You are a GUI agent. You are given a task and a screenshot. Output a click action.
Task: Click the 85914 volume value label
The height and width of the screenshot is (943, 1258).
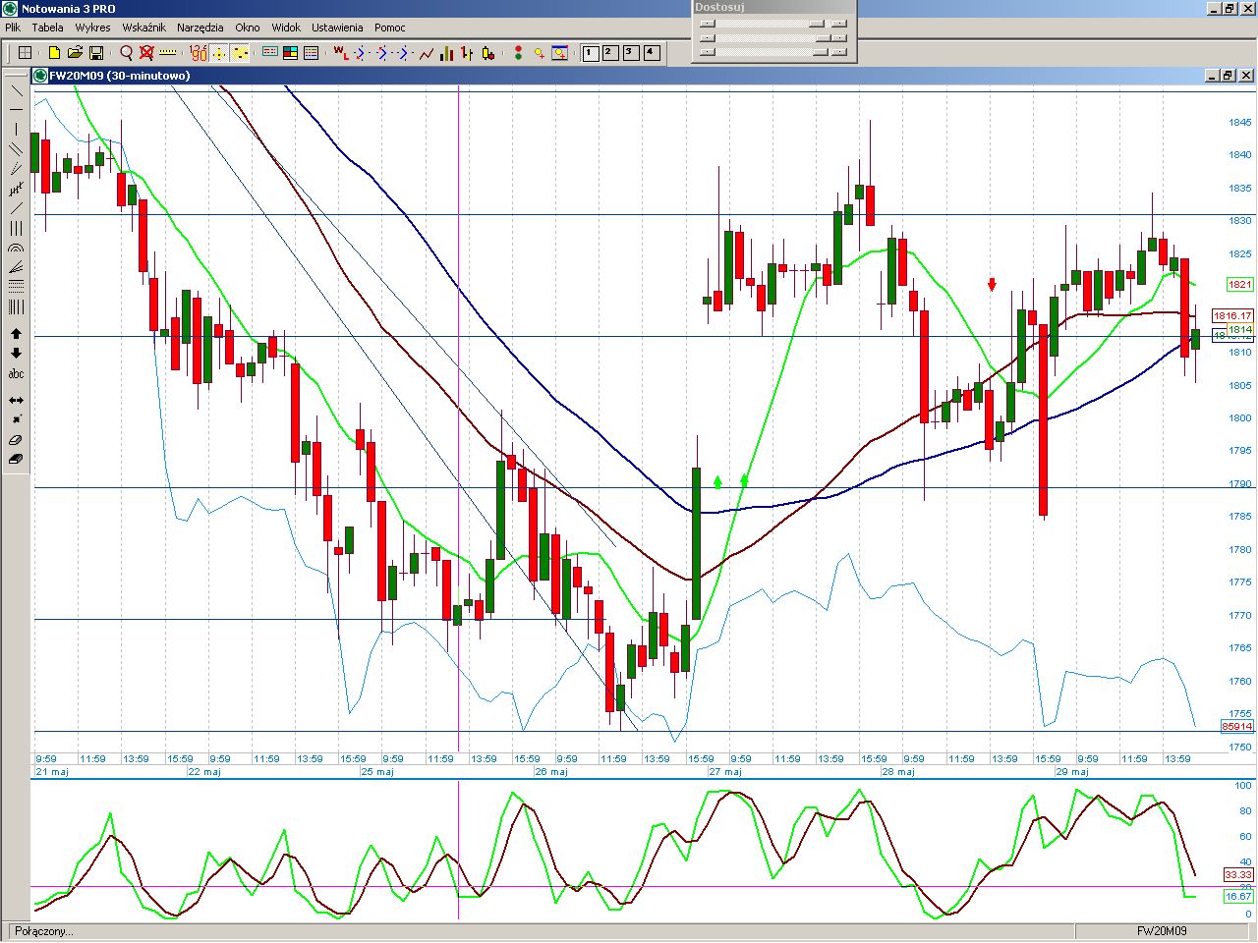point(1237,727)
